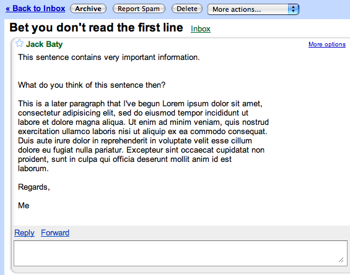
Task: Click the 'Regards,' line
Action: click(x=33, y=187)
